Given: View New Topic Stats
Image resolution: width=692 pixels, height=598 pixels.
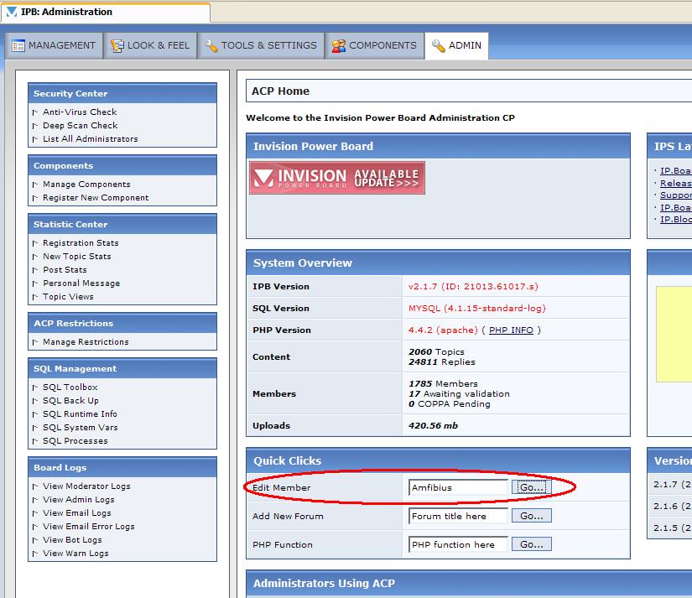Looking at the screenshot, I should (x=77, y=257).
